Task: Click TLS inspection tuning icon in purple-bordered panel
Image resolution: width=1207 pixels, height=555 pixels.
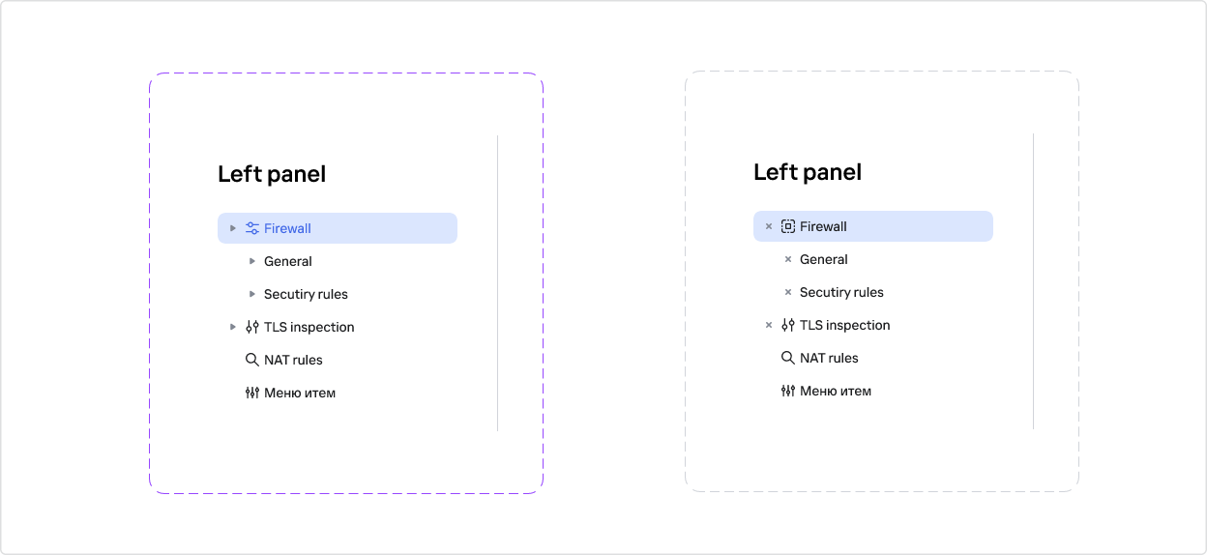Action: point(252,327)
